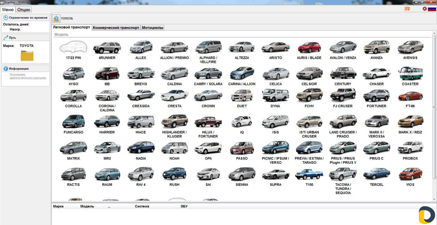Select the AVENSIS model icon

[x=410, y=47]
